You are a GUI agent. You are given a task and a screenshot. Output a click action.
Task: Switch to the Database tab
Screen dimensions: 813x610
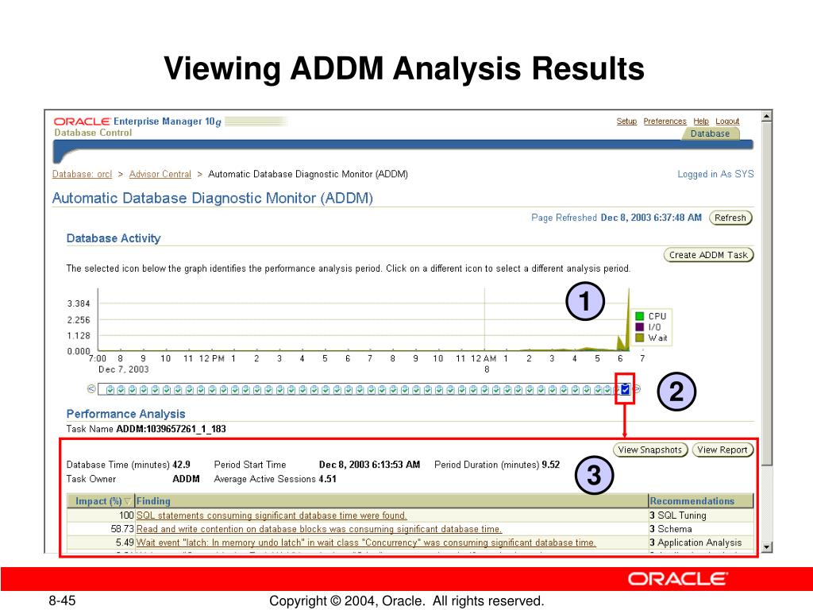click(710, 133)
